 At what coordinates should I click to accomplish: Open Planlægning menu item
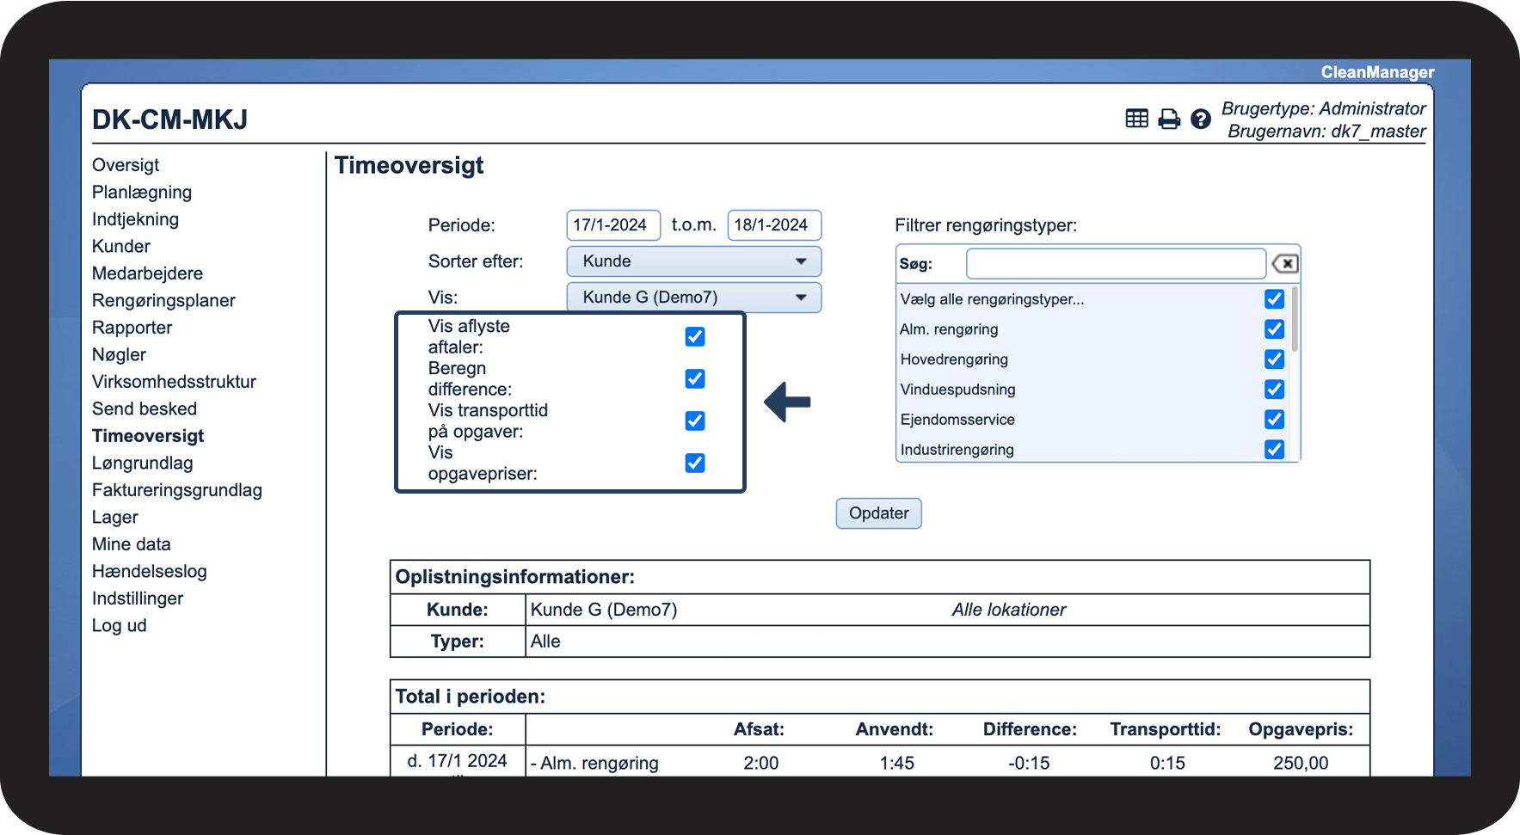tap(142, 192)
